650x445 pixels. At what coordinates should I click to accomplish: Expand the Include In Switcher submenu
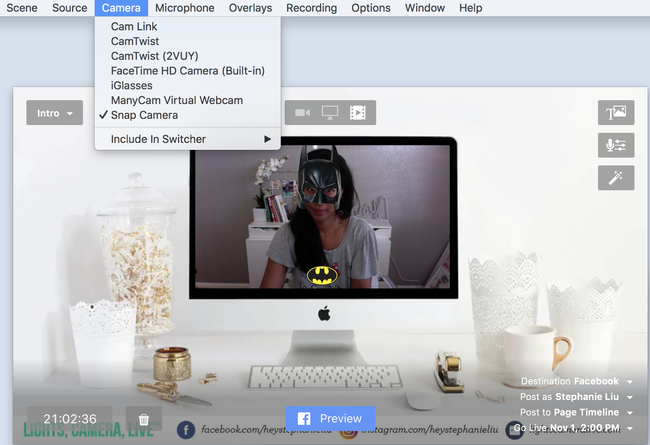coord(188,139)
